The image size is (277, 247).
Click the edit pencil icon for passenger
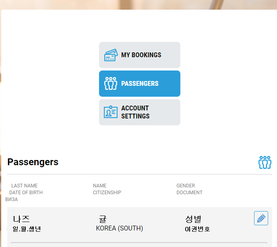(261, 218)
